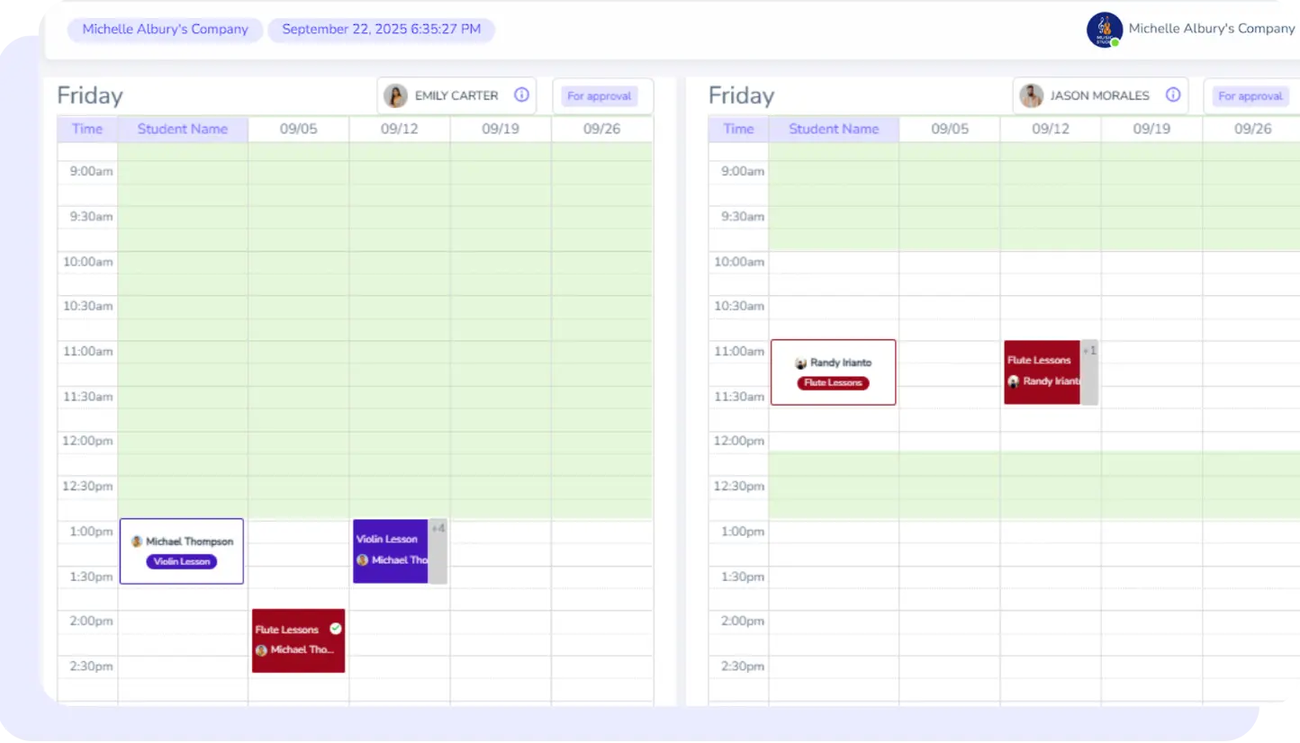Open the purple Violin Lesson event on 09/12
Viewport: 1300px width, 743px height.
[390, 551]
